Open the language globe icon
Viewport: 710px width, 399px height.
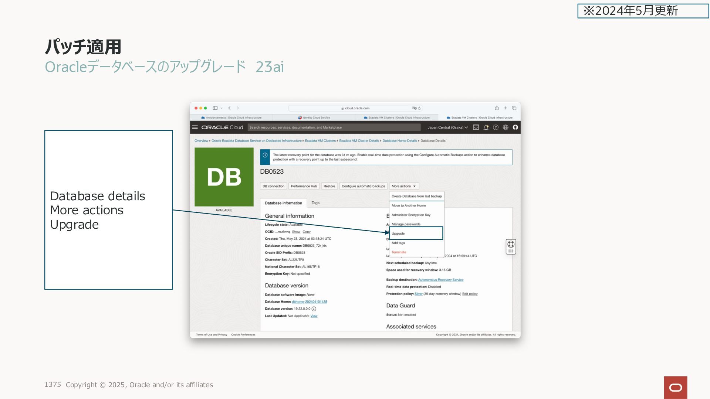(x=506, y=127)
